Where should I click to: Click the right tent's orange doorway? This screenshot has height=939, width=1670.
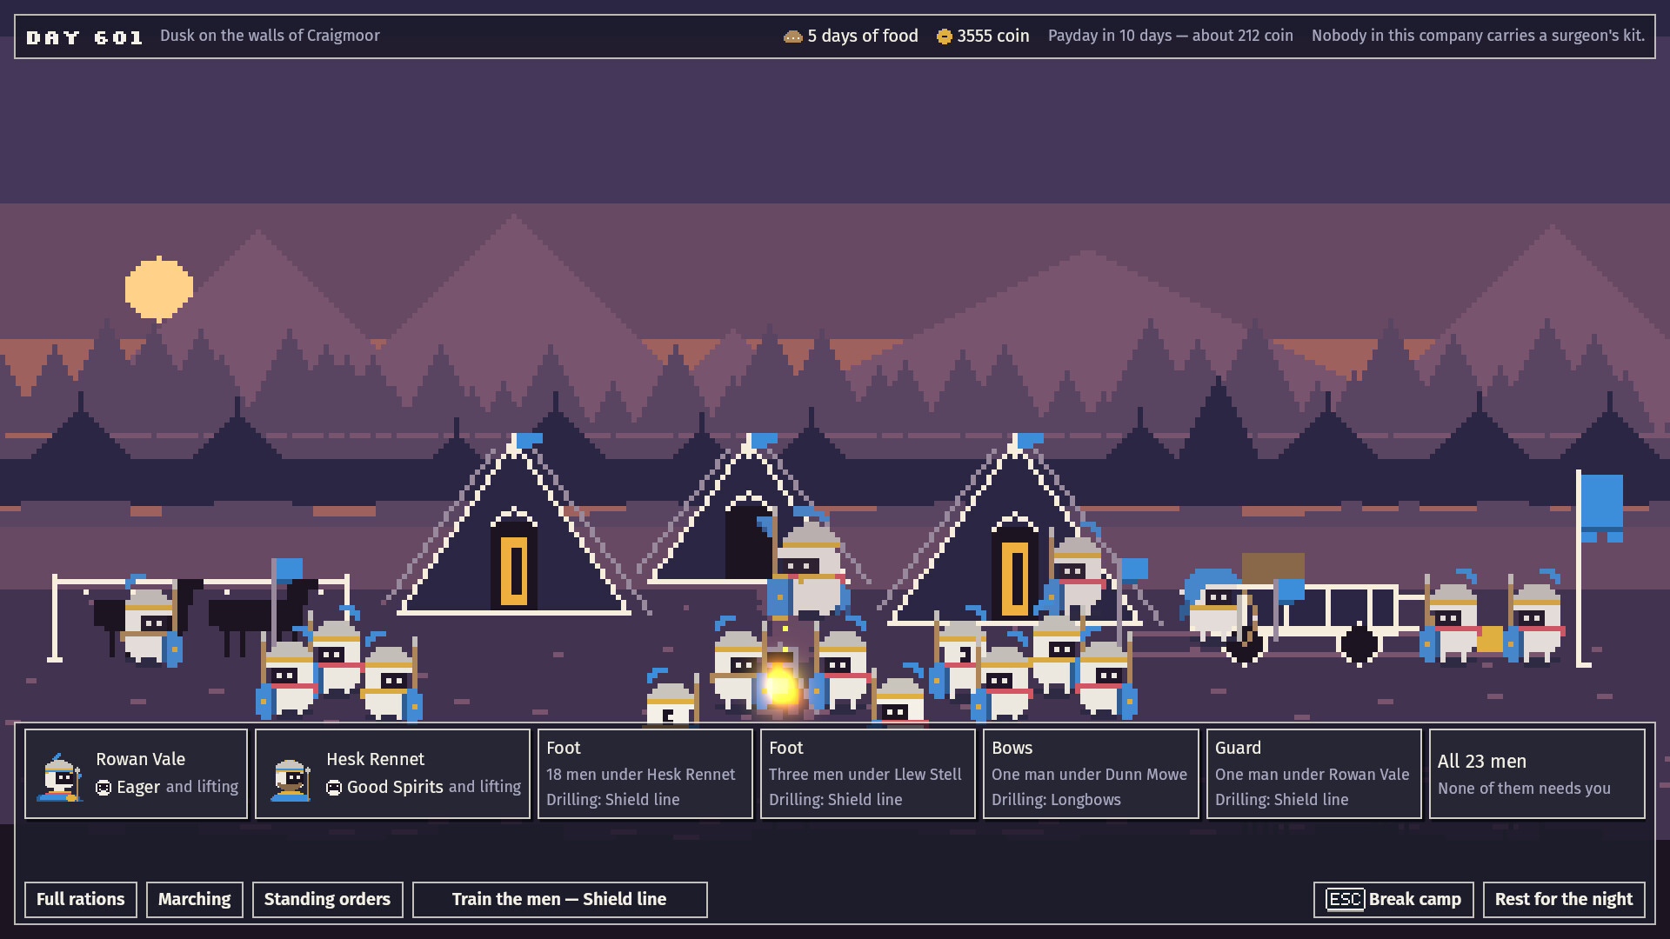[1014, 577]
